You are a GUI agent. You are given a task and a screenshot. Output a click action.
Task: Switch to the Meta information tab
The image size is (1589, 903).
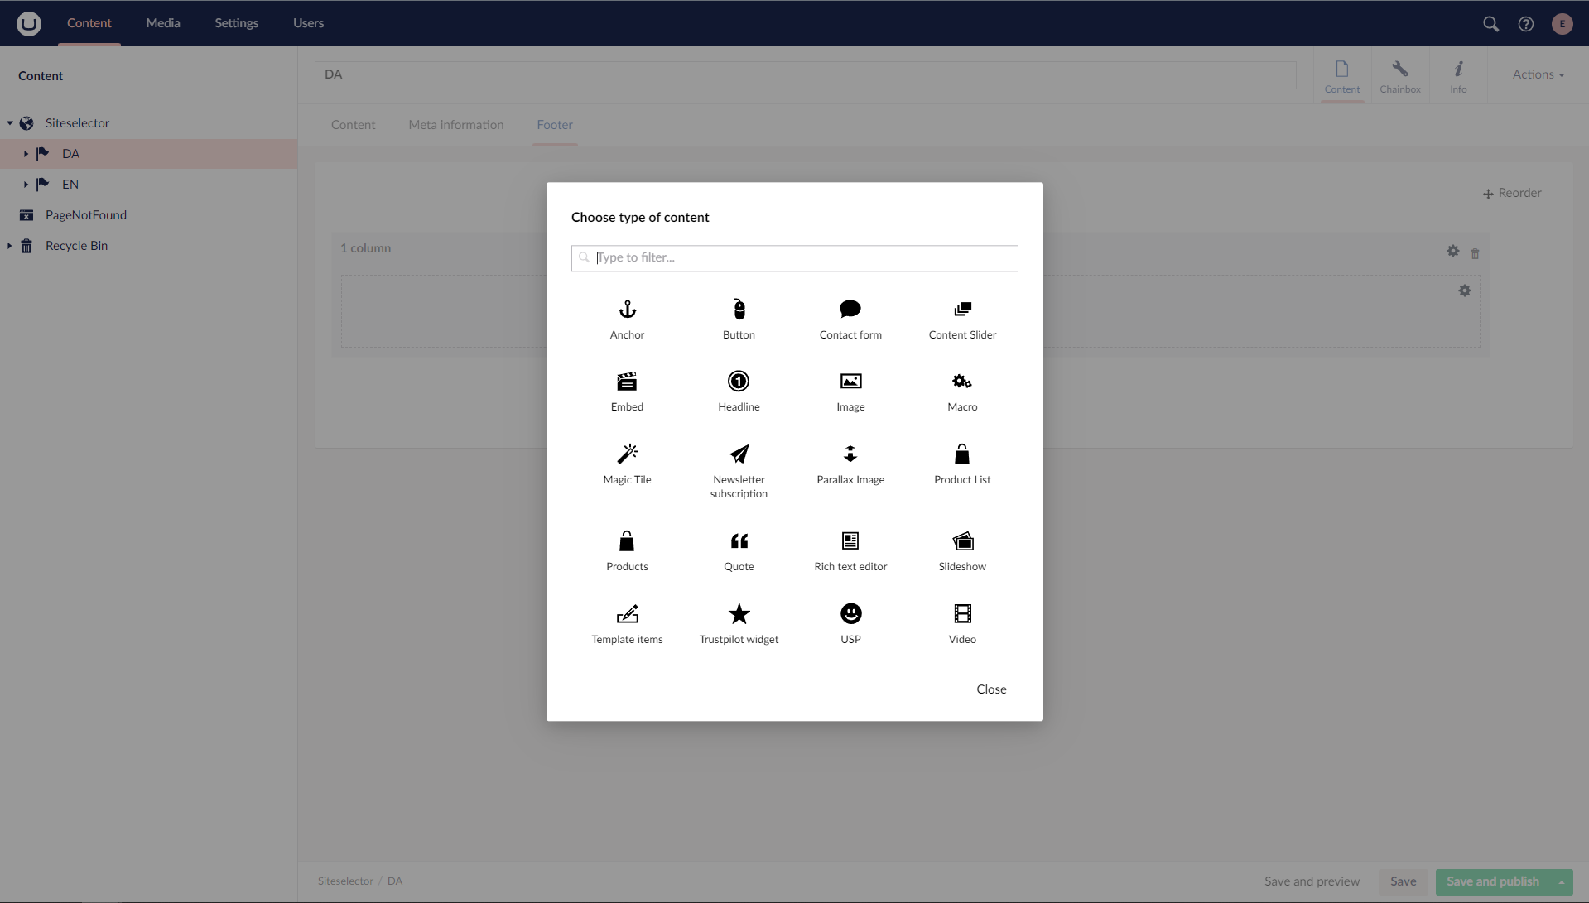click(456, 125)
